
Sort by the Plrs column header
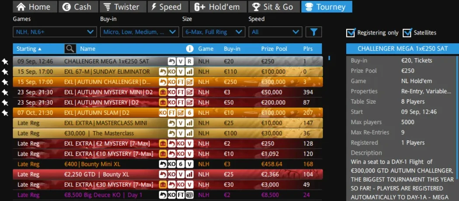click(x=308, y=49)
